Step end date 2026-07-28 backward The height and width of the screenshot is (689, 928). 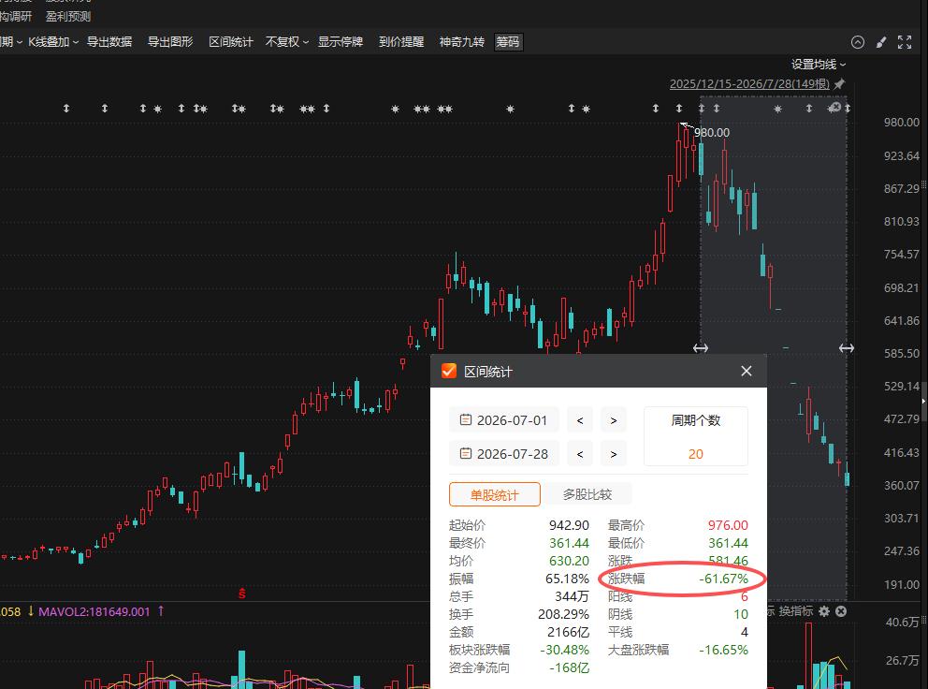tap(580, 454)
